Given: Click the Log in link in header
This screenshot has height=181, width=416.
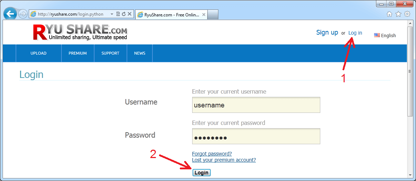Looking at the screenshot, I should [355, 33].
